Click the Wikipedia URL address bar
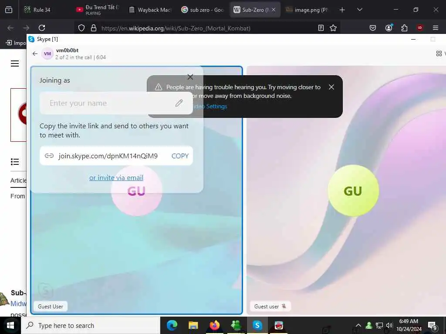Image resolution: width=446 pixels, height=334 pixels. (x=176, y=28)
